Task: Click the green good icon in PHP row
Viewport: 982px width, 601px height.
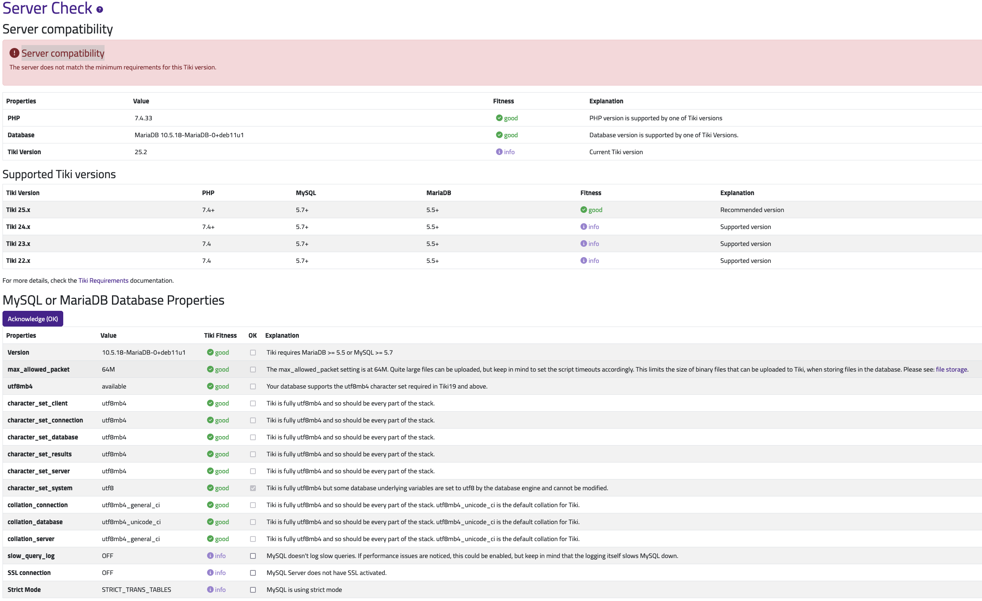Action: [499, 118]
